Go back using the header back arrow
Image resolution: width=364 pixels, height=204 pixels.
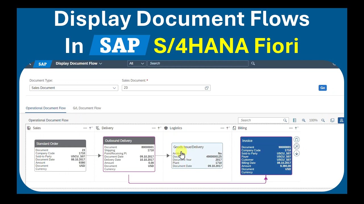pos(30,64)
